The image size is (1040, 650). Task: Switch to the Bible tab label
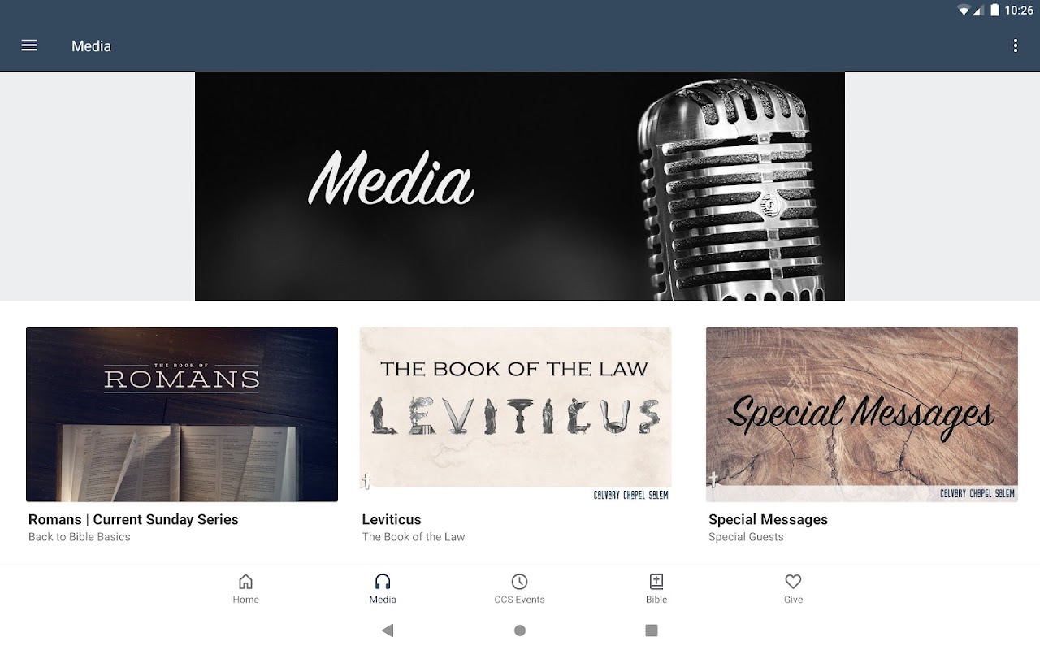point(656,600)
